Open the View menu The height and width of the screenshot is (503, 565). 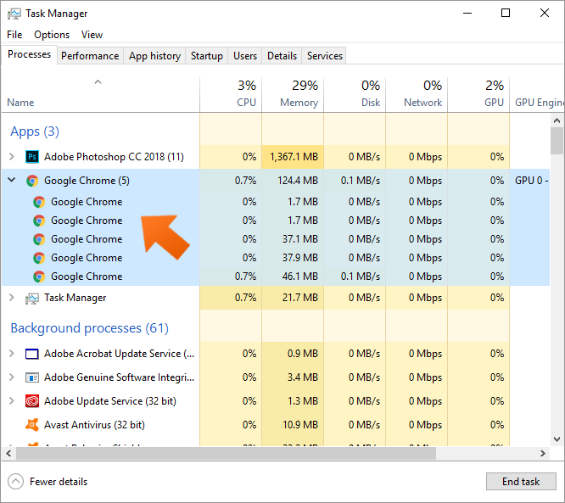click(x=92, y=35)
